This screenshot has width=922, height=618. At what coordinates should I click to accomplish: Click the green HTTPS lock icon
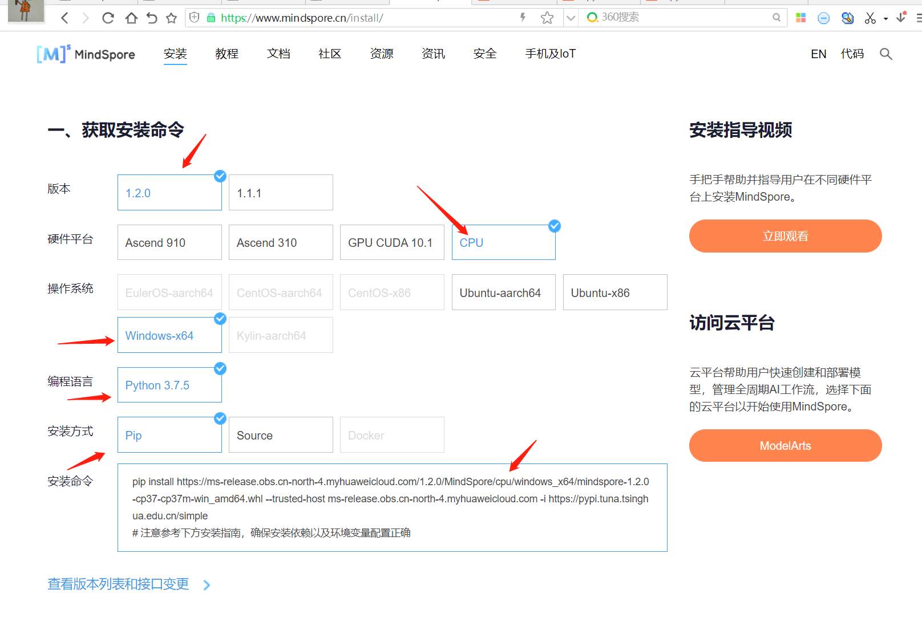pos(211,18)
